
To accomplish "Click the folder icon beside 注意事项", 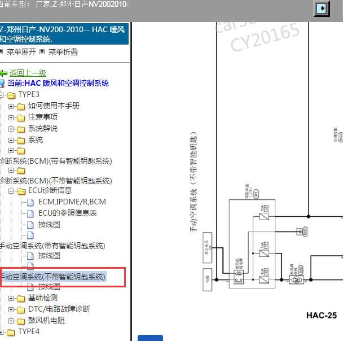I will [x=21, y=118].
